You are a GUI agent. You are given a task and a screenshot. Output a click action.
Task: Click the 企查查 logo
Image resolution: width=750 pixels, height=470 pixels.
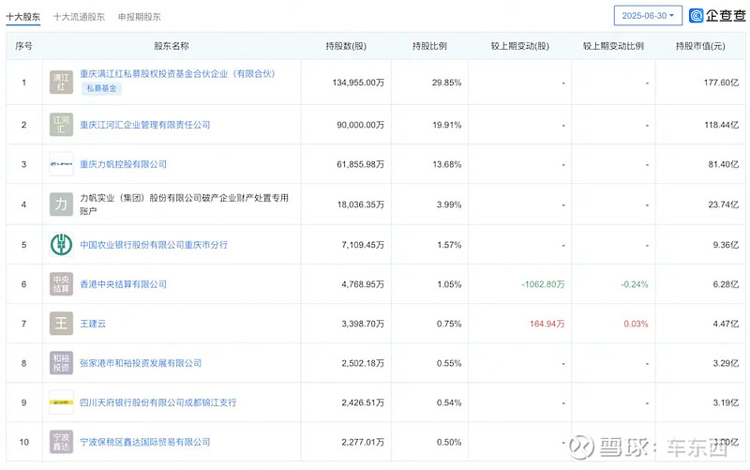pos(717,16)
